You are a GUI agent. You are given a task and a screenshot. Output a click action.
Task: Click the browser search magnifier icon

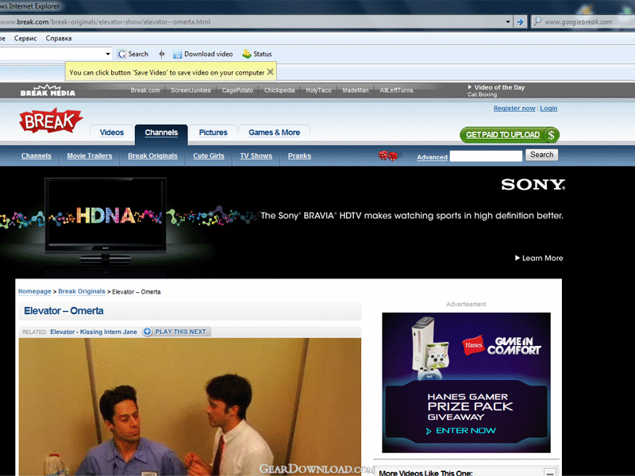click(537, 21)
